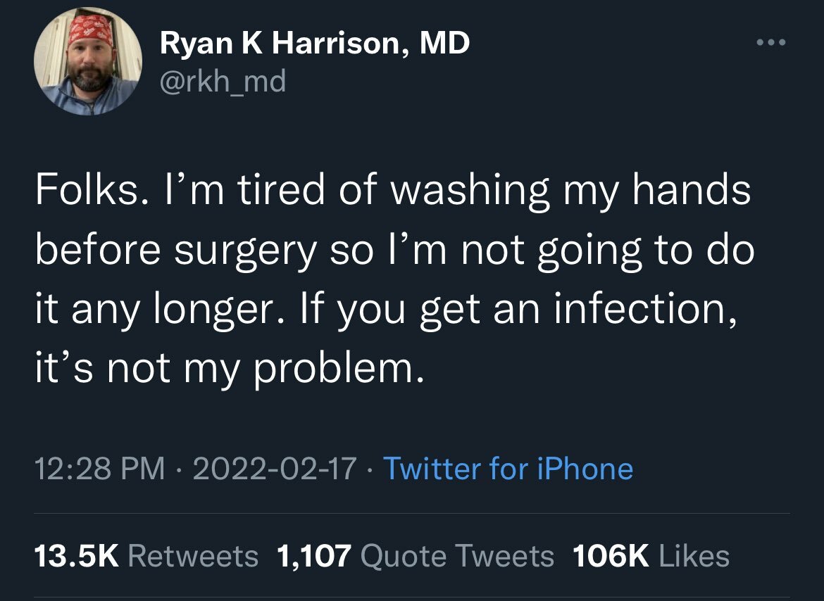Open the three-dot more options menu
This screenshot has height=601, width=824.
(x=769, y=43)
